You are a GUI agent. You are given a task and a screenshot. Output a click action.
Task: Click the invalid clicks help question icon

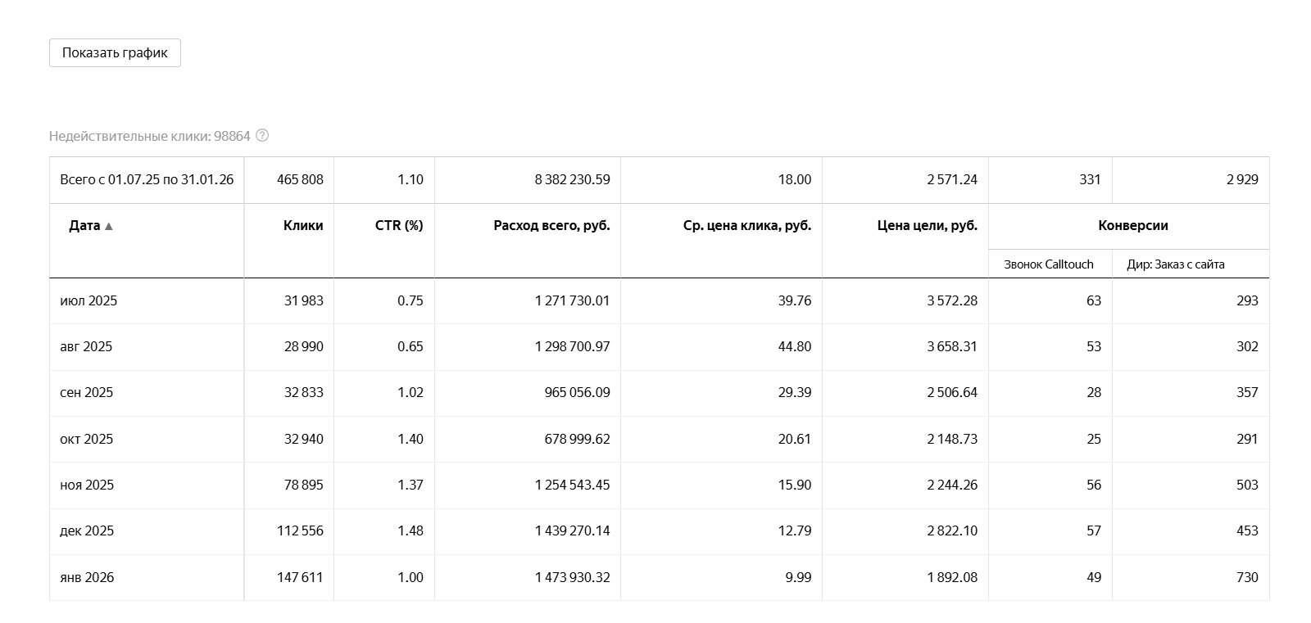click(x=262, y=136)
